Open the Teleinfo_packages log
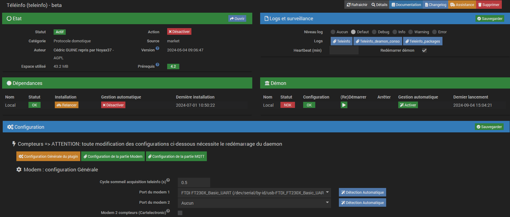Screen dimensions: 510x217 (422, 41)
